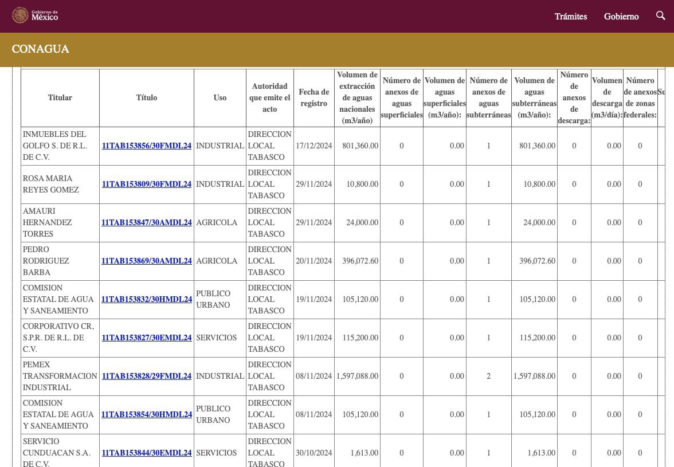Click the Titular column header
Image resolution: width=674 pixels, height=467 pixels.
point(60,97)
